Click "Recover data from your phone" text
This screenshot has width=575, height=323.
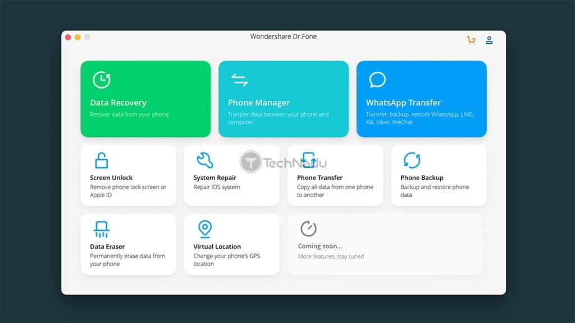coord(130,114)
